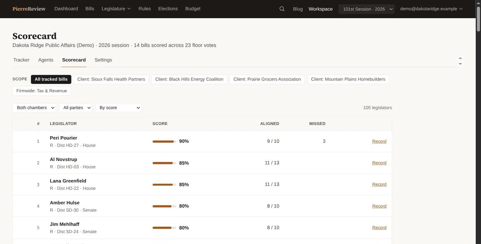Open the Both chambers dropdown
Viewport: 481px width, 244px height.
[x=34, y=108]
